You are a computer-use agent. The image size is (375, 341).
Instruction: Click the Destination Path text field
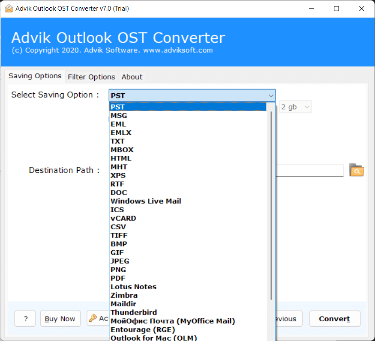(x=309, y=171)
